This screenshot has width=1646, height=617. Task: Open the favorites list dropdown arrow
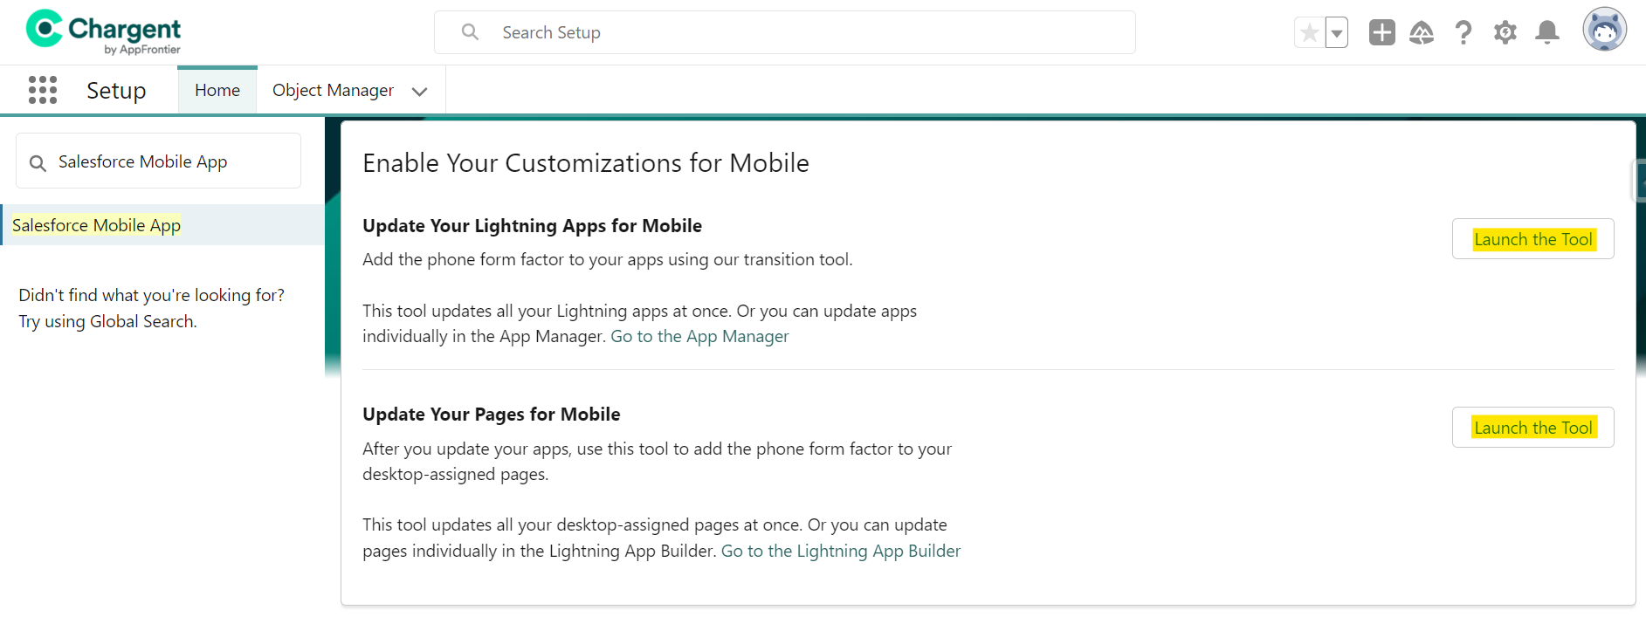click(1335, 31)
